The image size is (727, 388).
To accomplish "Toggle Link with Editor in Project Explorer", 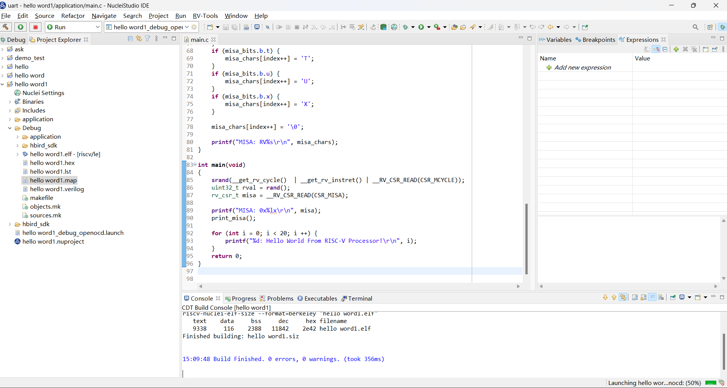I will (x=139, y=39).
